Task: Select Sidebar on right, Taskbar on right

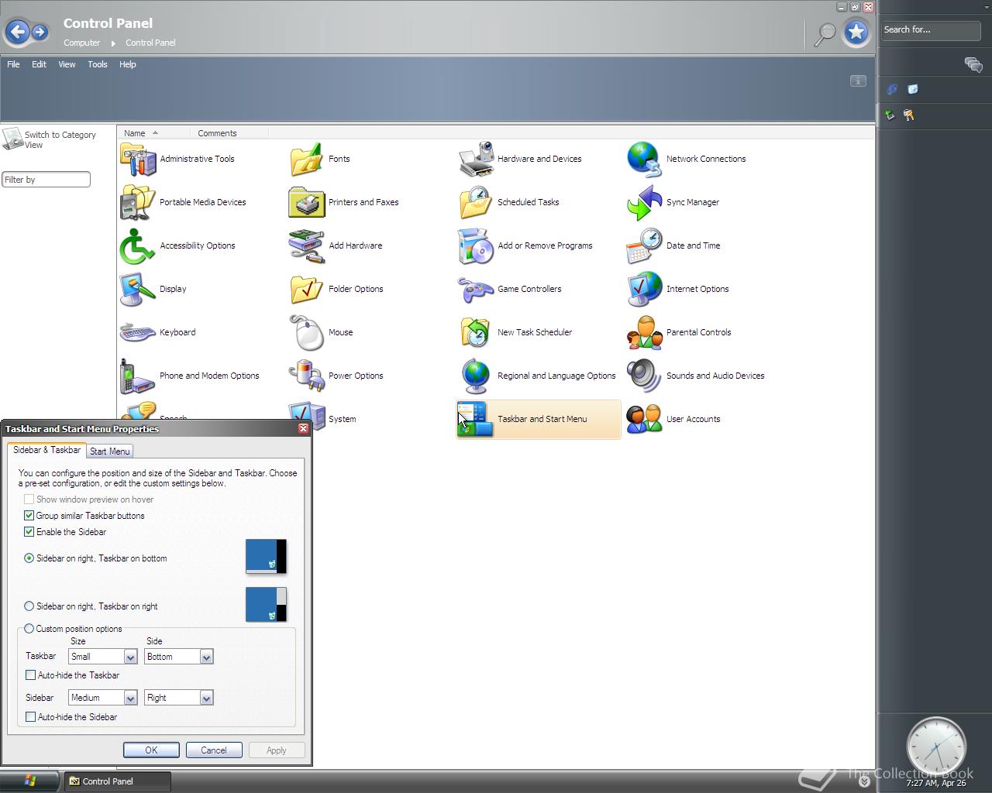Action: [29, 606]
